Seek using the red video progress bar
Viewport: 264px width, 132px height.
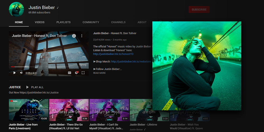13,67
